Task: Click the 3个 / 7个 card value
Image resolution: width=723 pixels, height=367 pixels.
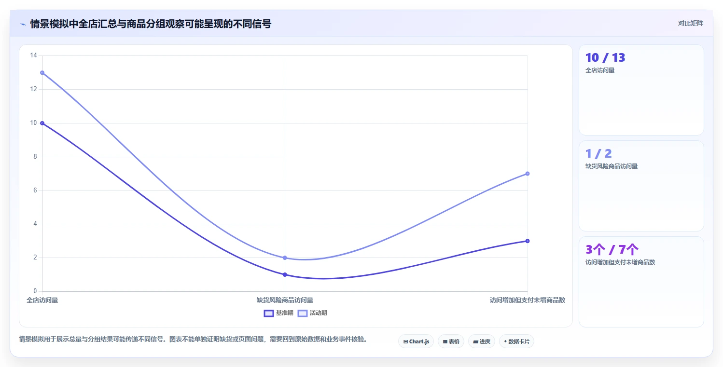Action: click(612, 249)
